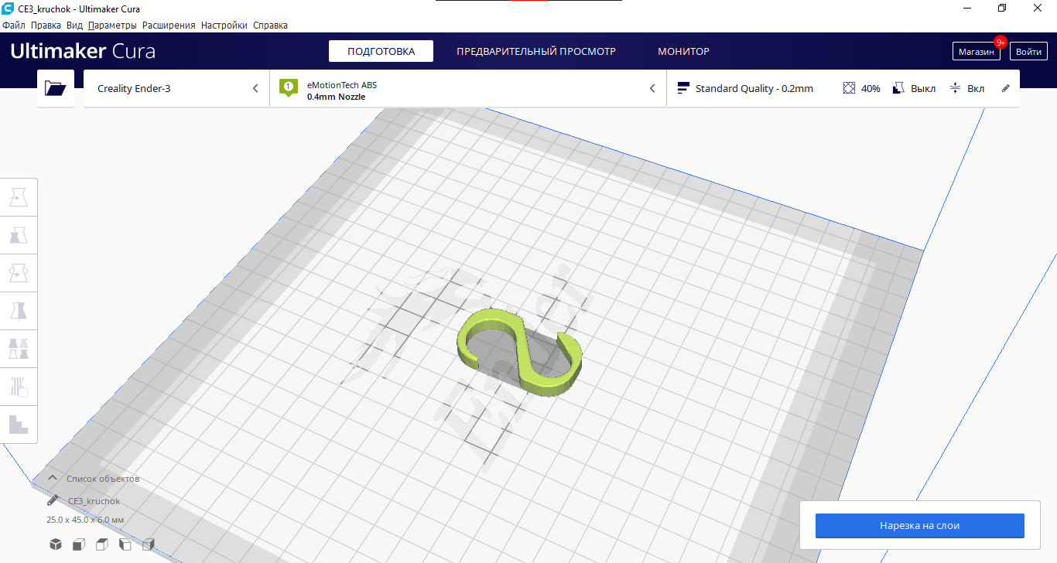Click the infill icon next to 40%
1057x563 pixels.
(849, 88)
